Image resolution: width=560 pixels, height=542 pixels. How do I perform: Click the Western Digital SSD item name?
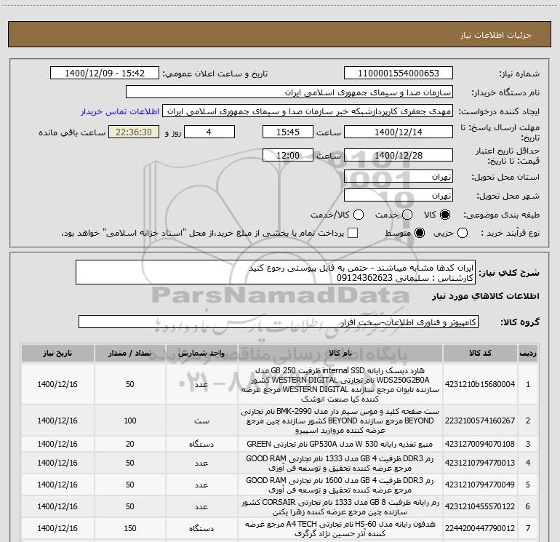tap(340, 384)
